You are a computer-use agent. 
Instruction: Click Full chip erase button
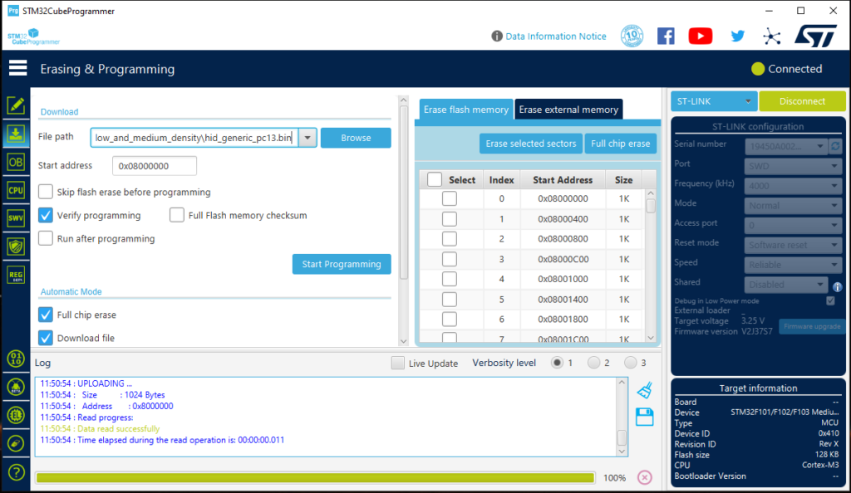(x=620, y=144)
